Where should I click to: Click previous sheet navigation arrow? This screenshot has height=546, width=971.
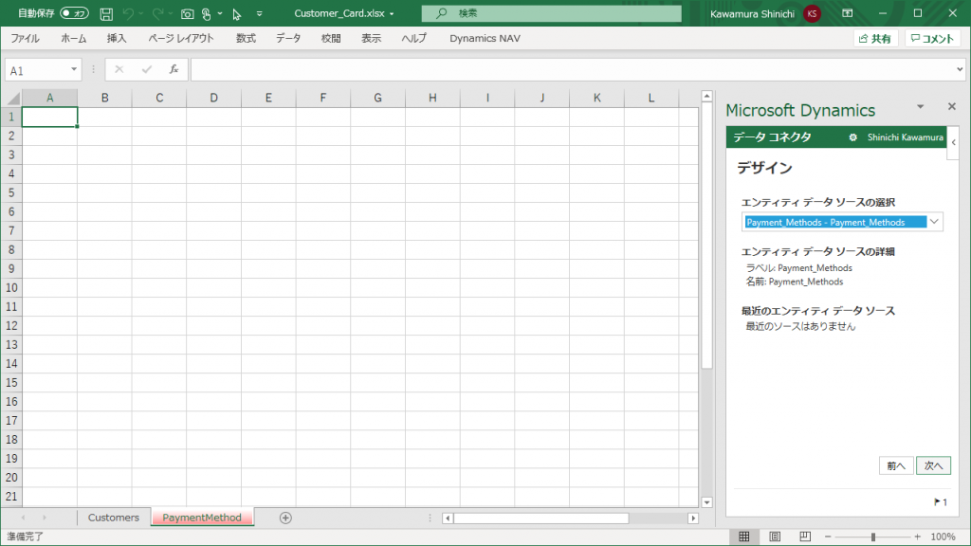click(24, 518)
